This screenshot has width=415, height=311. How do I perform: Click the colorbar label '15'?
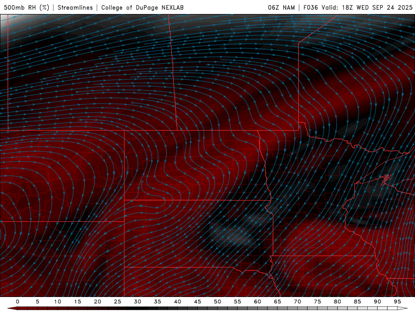pyautogui.click(x=77, y=302)
